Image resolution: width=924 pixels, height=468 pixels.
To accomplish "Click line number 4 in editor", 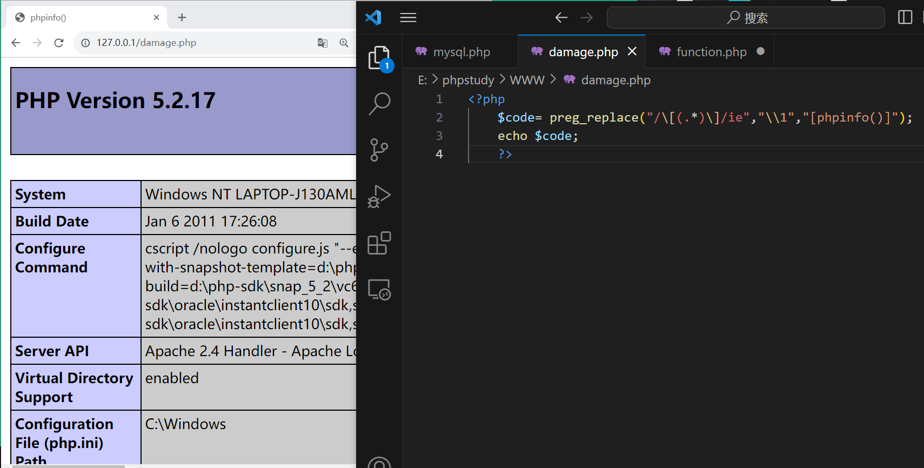I will 439,154.
